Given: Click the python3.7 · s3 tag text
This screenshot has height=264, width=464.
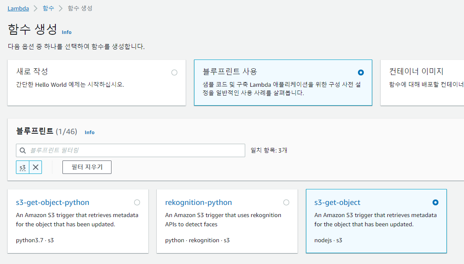Looking at the screenshot, I should (35, 240).
